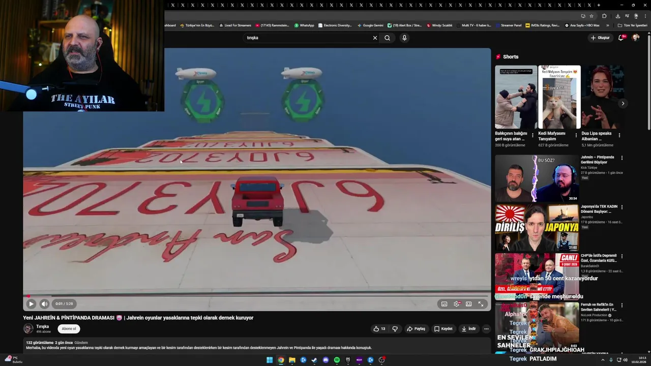The width and height of the screenshot is (651, 366).
Task: Open the Dua Lipa speaks Albanian short
Action: 603,97
